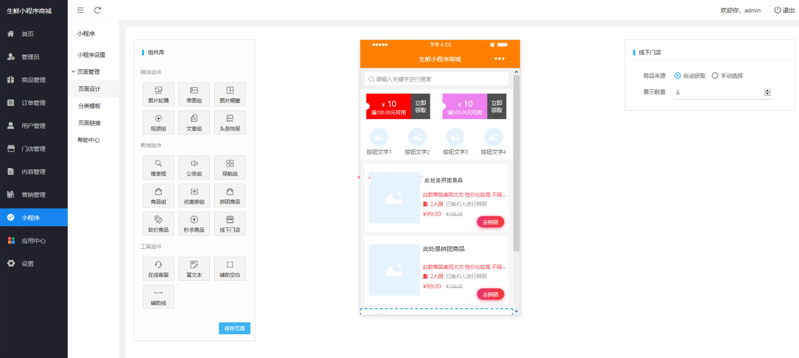Log out using the 退出 link
The width and height of the screenshot is (799, 358).
coord(785,10)
